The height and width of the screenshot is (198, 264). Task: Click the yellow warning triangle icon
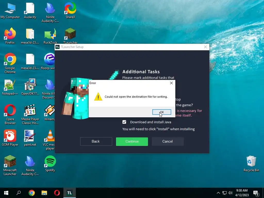(98, 97)
